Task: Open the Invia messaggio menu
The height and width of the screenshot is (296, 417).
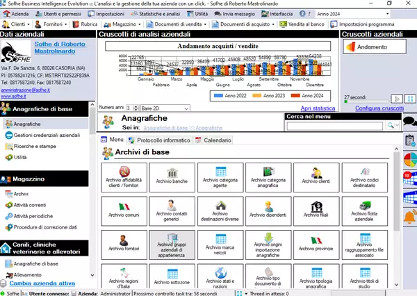Action: point(235,14)
